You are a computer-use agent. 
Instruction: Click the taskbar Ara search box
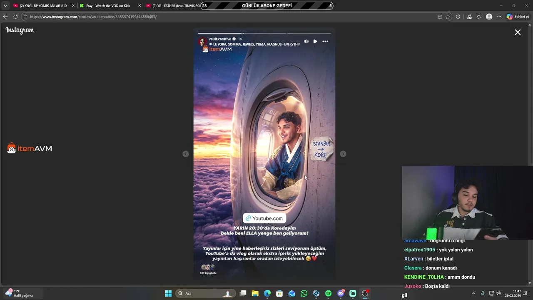205,293
